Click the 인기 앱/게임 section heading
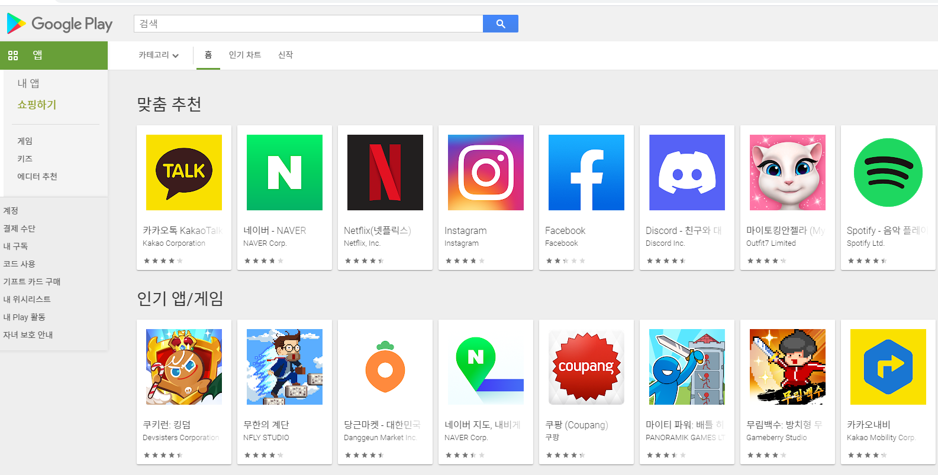Image resolution: width=938 pixels, height=475 pixels. pos(180,299)
